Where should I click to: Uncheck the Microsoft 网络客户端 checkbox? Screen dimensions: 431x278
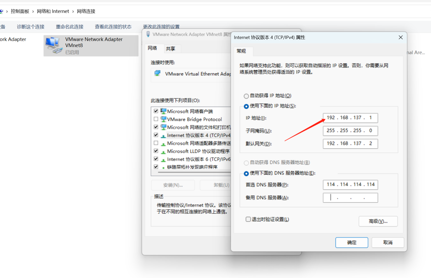pyautogui.click(x=156, y=111)
